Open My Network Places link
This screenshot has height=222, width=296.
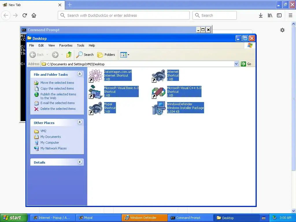[53, 148]
